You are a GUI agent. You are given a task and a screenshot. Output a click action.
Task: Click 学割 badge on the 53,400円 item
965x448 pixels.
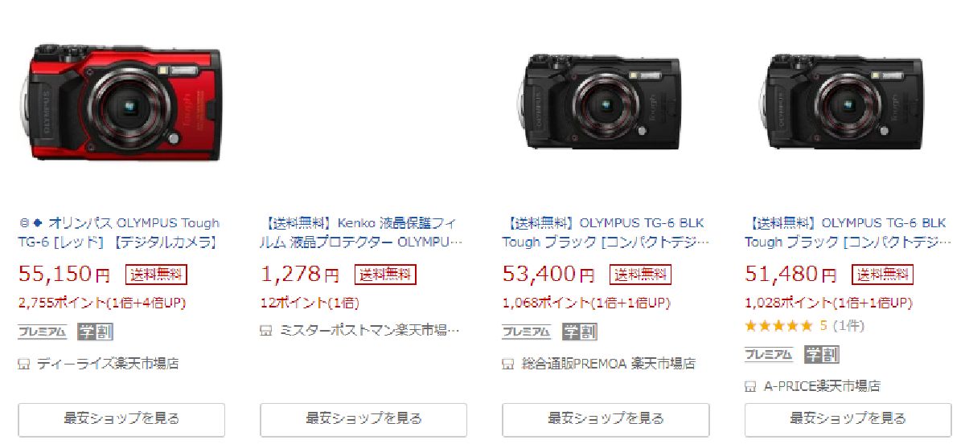pyautogui.click(x=577, y=331)
